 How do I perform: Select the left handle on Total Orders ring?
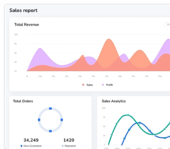(39, 120)
